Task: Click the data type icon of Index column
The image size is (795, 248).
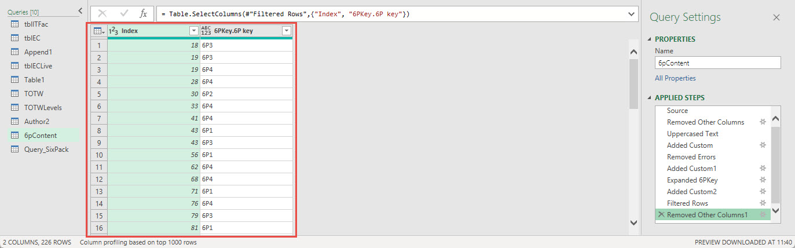Action: [x=113, y=31]
